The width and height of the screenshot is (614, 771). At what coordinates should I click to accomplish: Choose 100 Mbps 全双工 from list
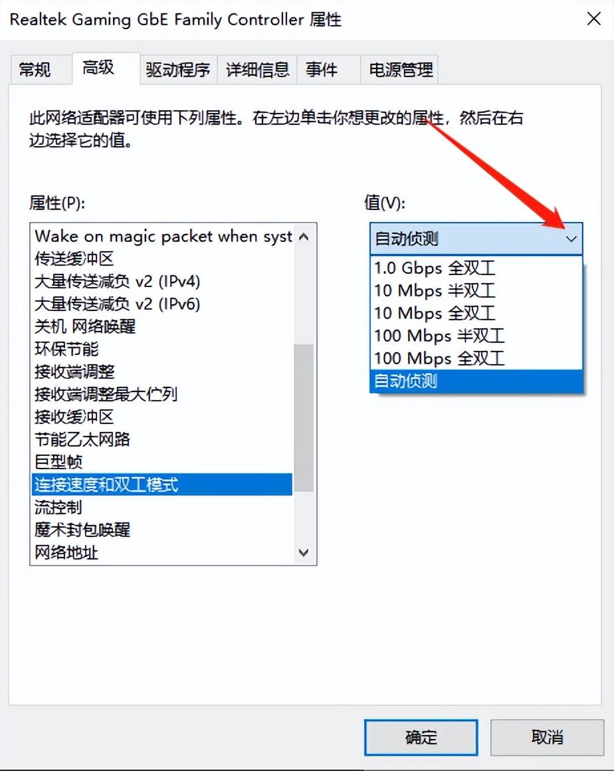pyautogui.click(x=476, y=358)
